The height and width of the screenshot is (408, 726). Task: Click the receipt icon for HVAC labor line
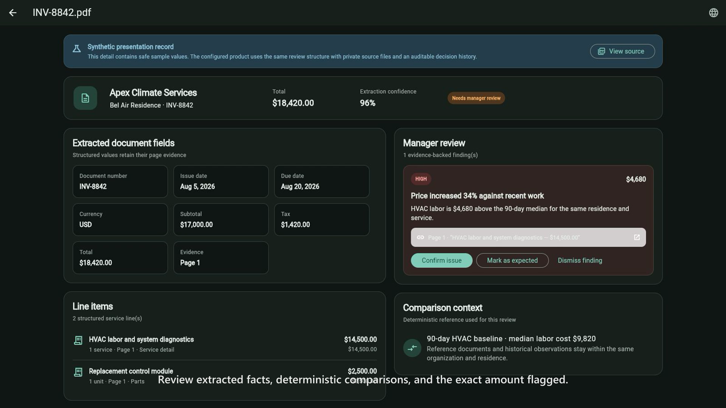78,340
